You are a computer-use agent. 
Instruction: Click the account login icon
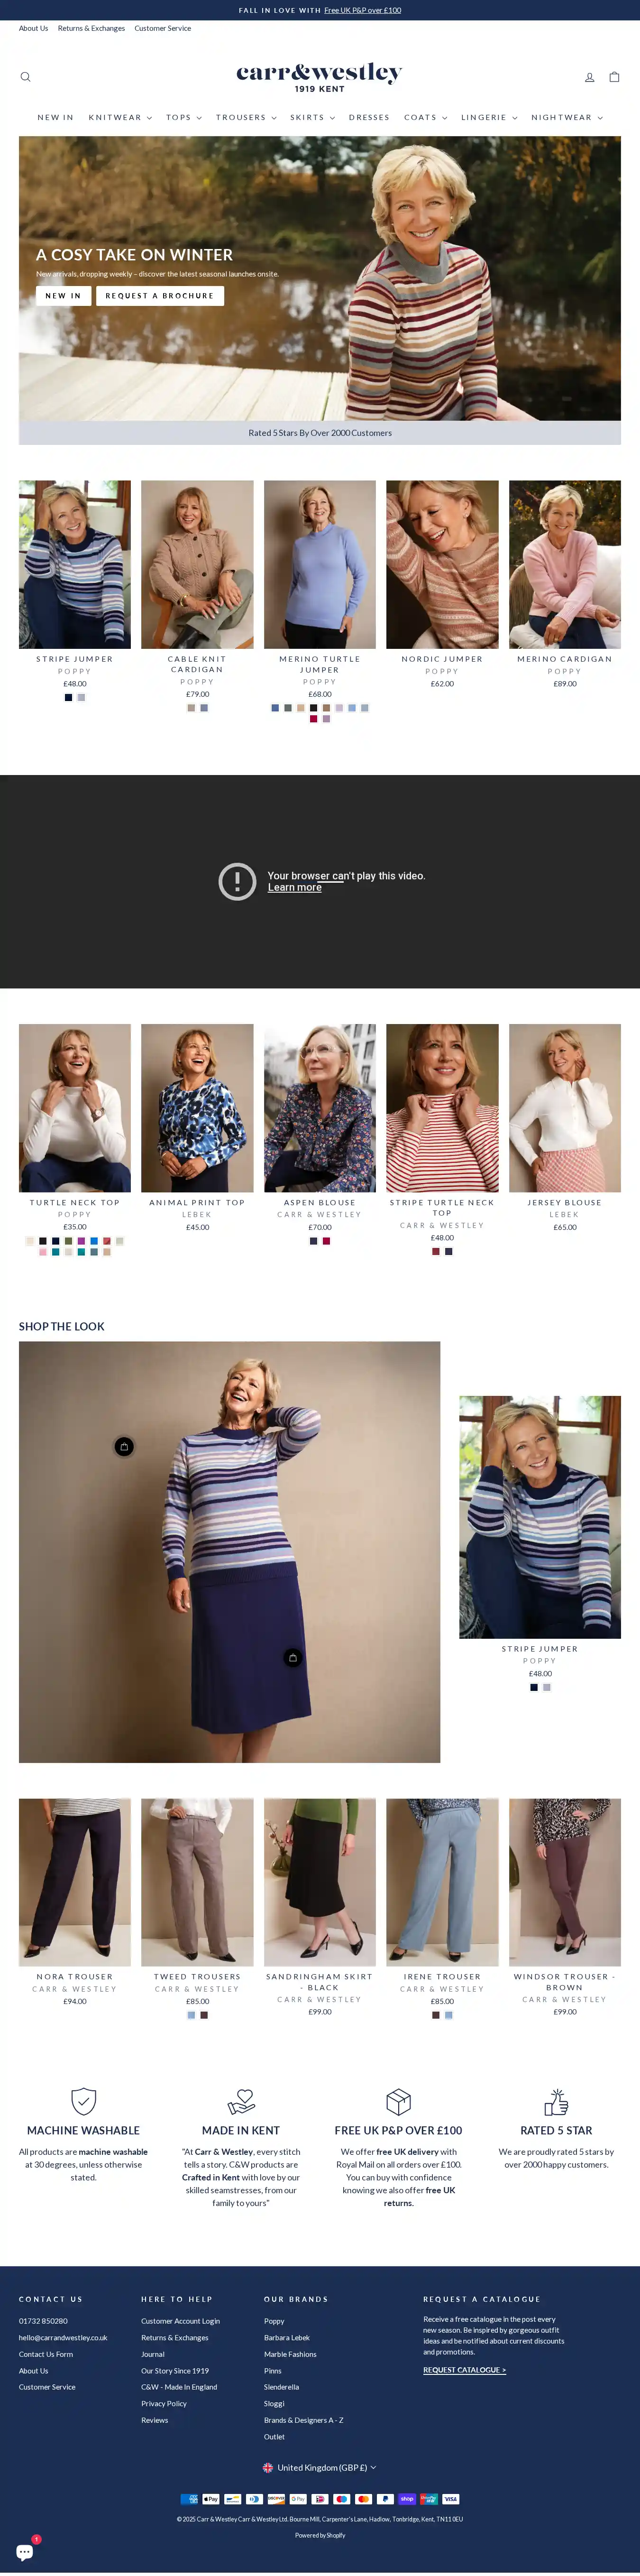tap(589, 77)
